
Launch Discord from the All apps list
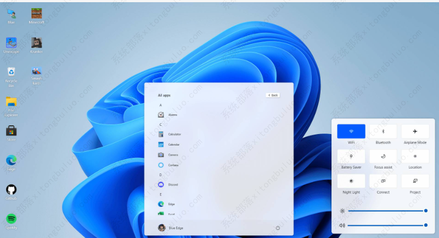[161, 184]
